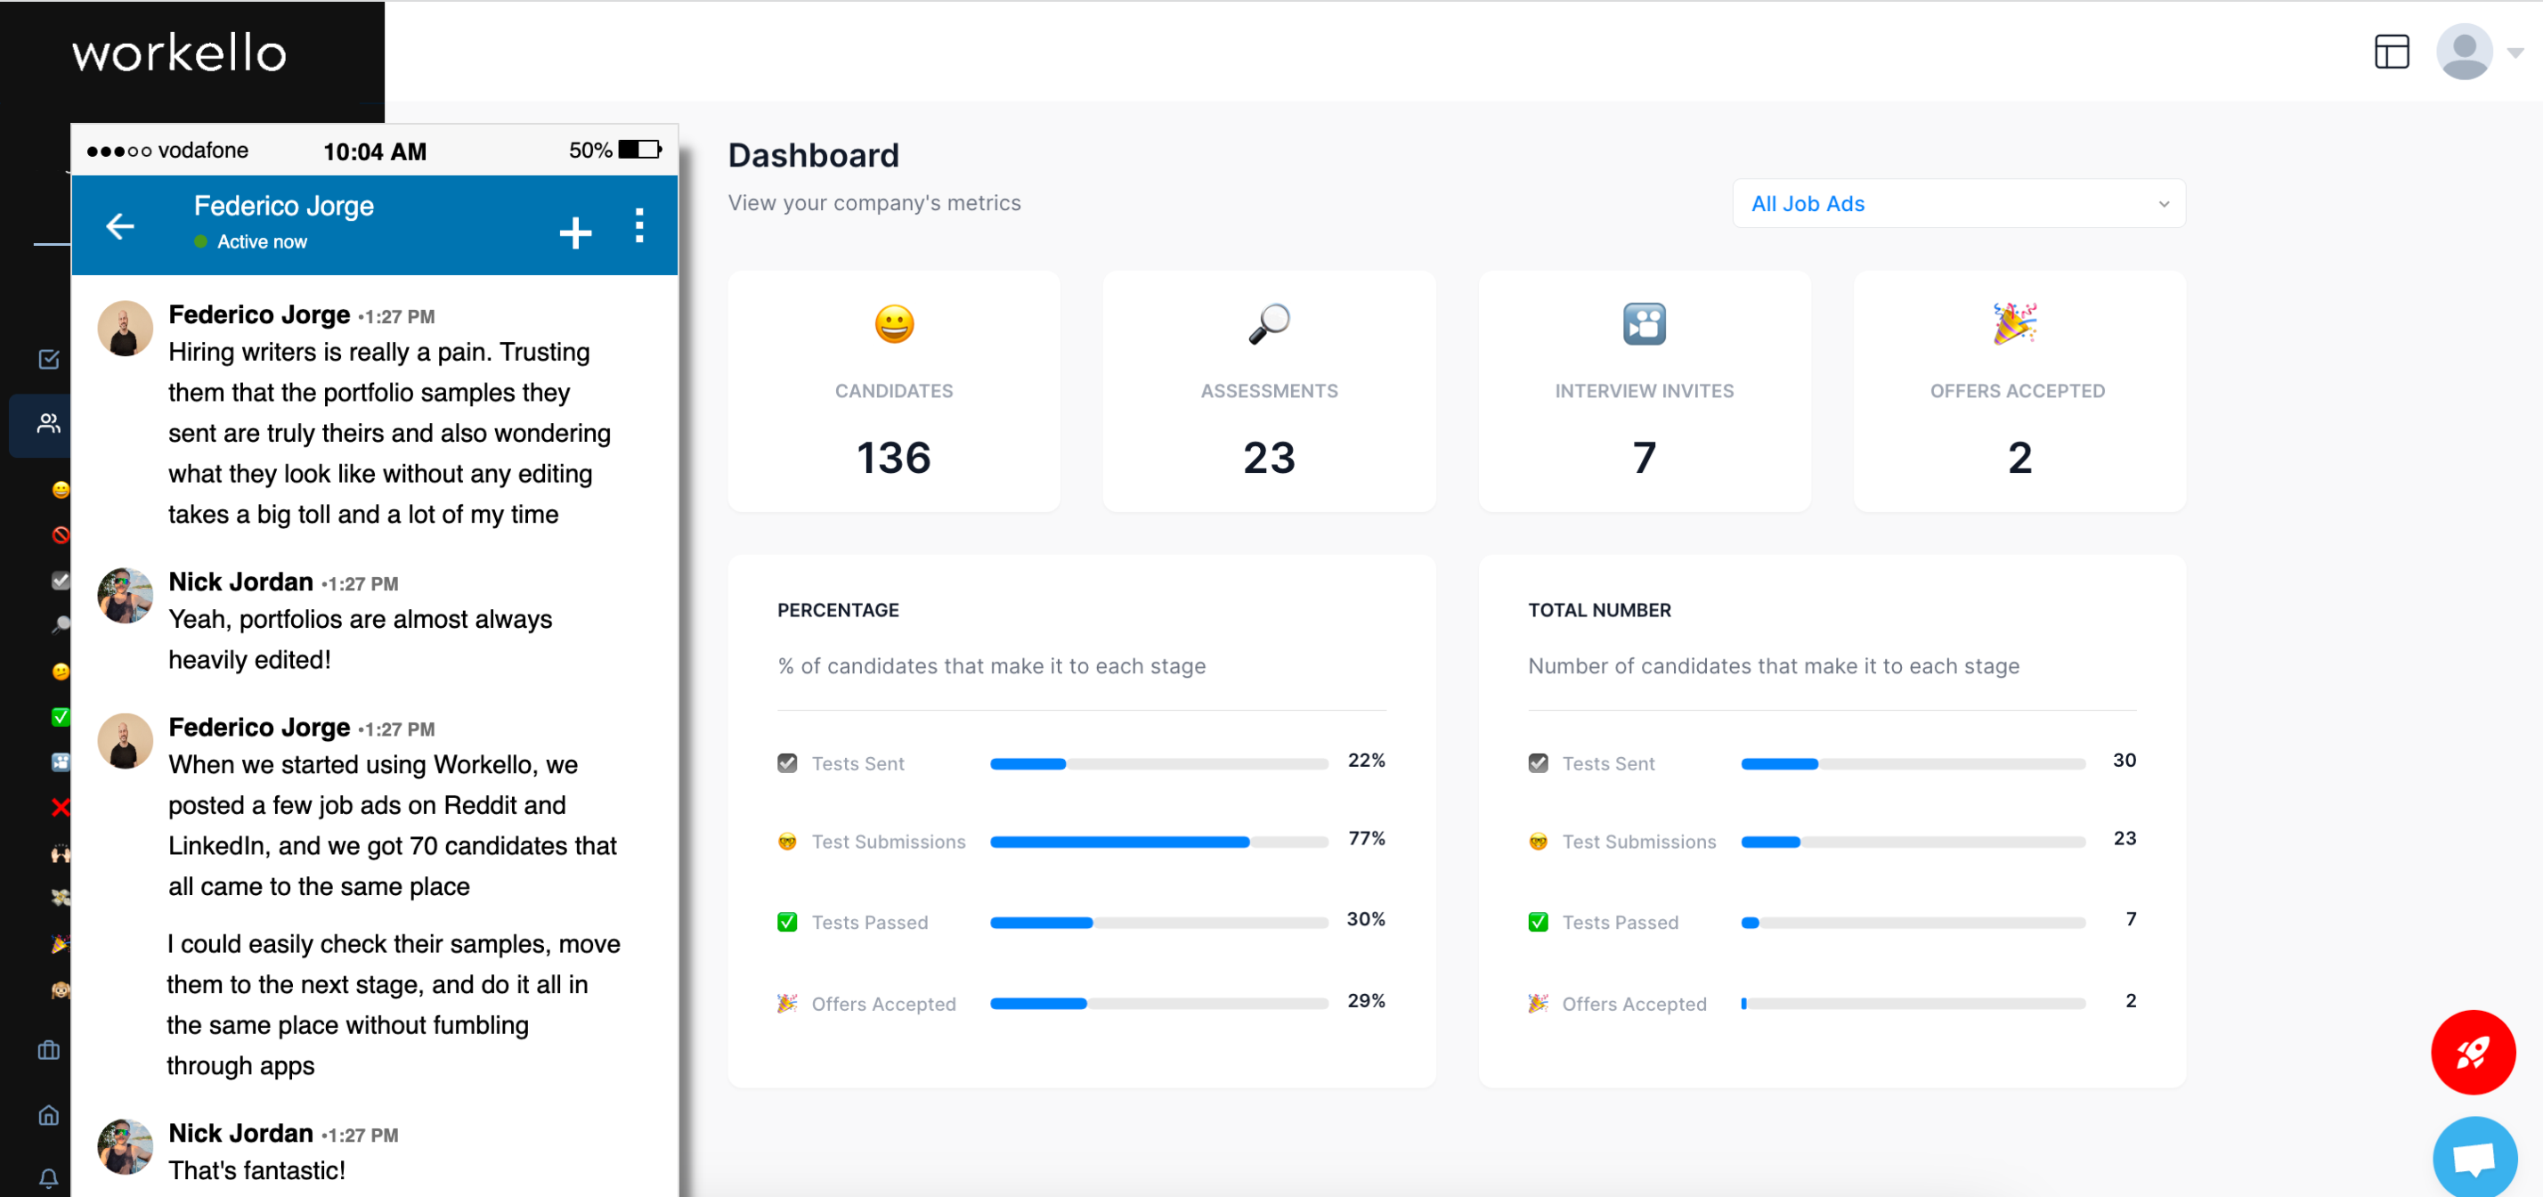
Task: Click the Assessments magnifier icon
Action: click(1269, 323)
